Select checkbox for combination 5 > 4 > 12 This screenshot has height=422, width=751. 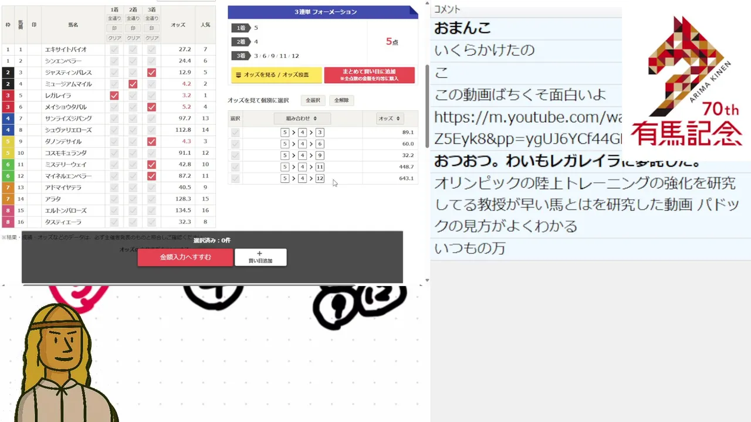point(235,178)
